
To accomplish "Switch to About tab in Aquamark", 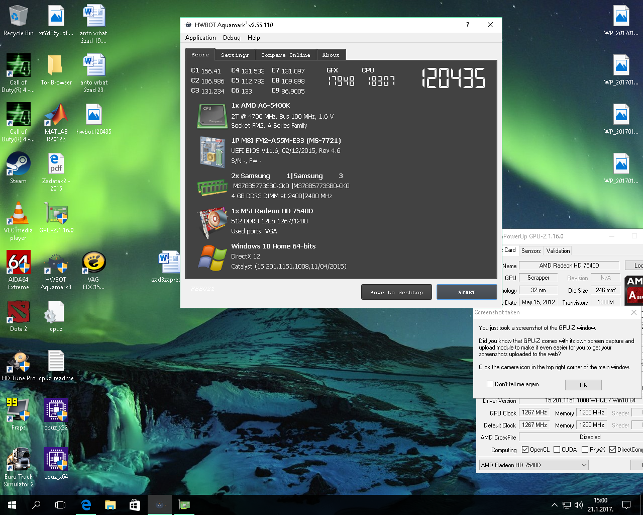I will (x=331, y=55).
